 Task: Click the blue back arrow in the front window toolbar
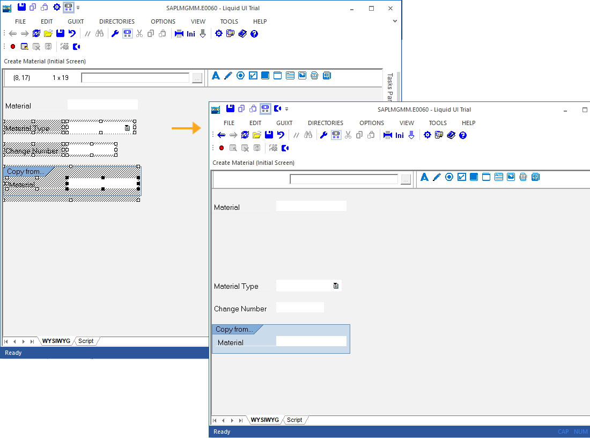221,135
